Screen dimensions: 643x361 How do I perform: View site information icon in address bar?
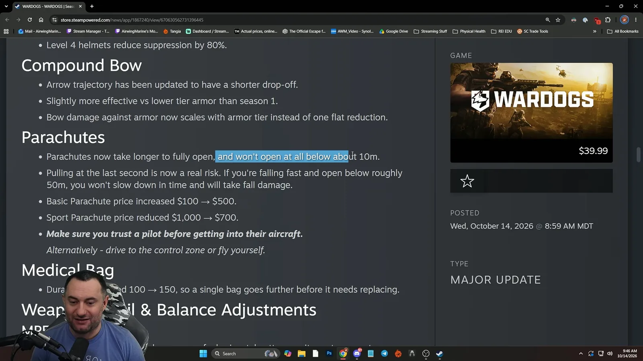point(55,20)
